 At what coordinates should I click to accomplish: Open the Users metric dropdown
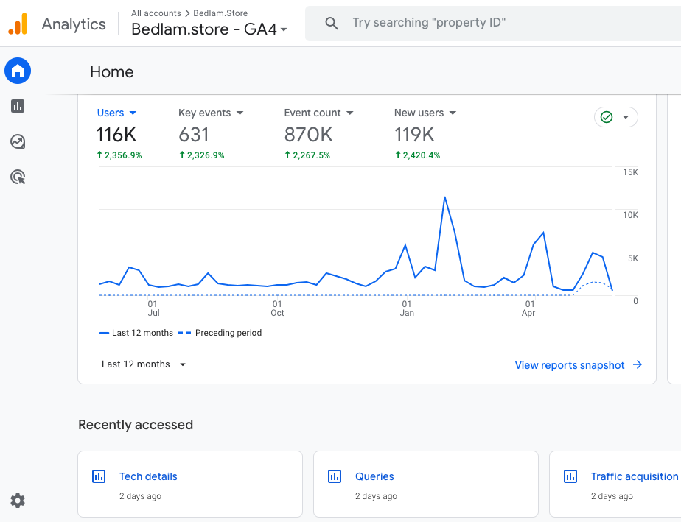[x=116, y=113]
